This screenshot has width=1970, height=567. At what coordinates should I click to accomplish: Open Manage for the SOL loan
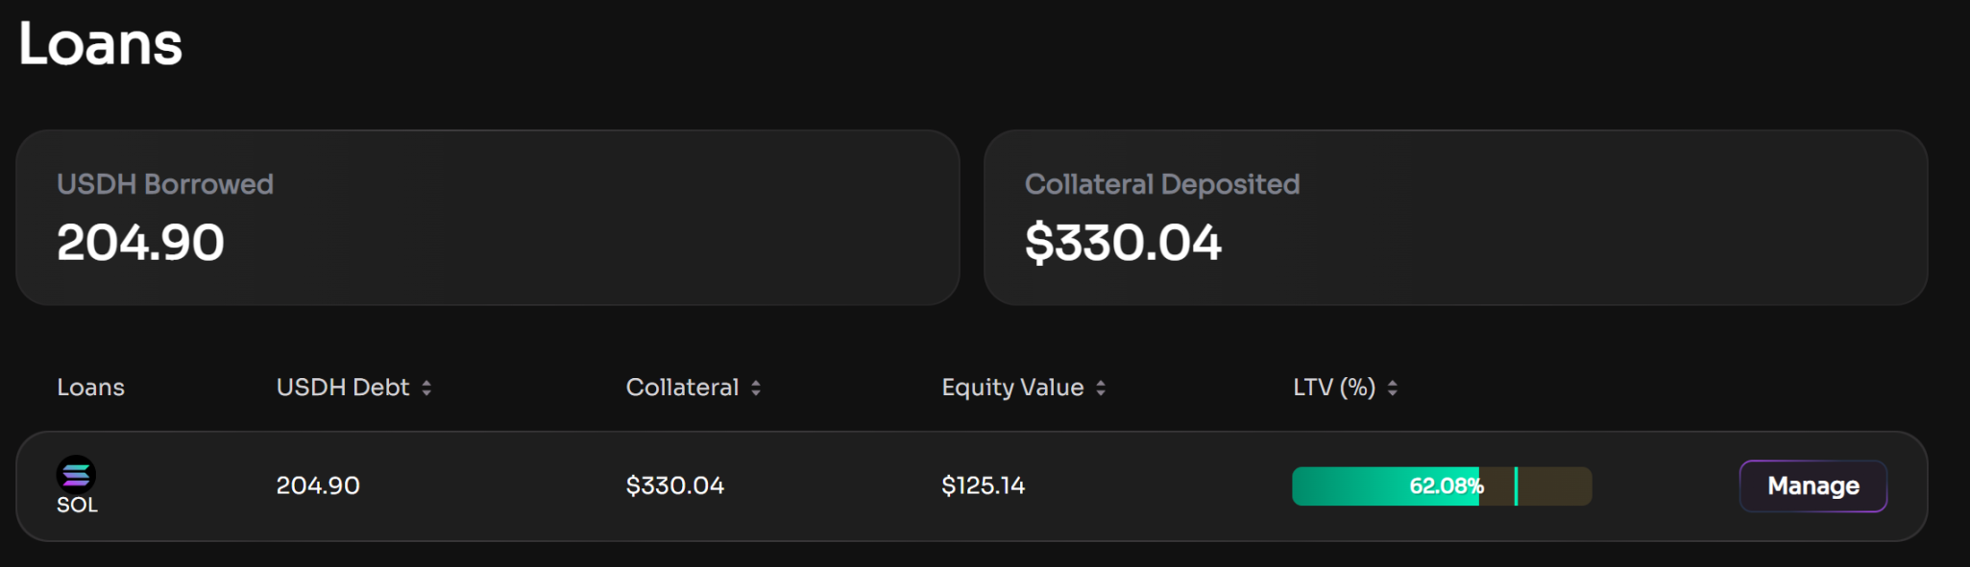tap(1813, 486)
